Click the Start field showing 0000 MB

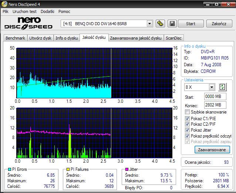pos(215,96)
